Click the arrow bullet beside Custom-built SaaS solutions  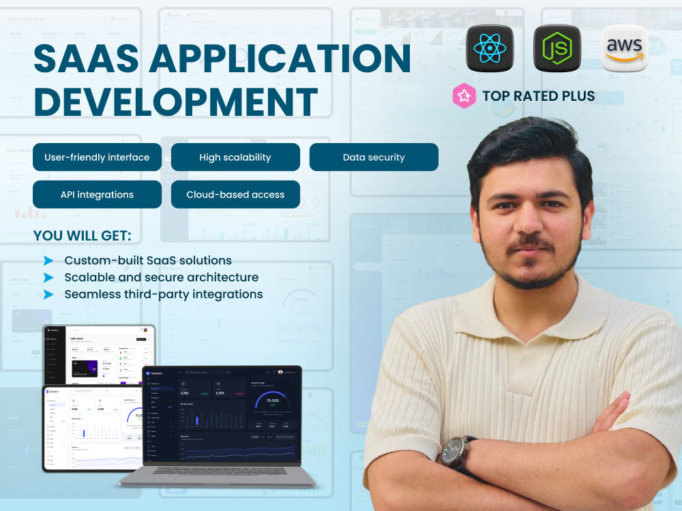click(x=48, y=260)
